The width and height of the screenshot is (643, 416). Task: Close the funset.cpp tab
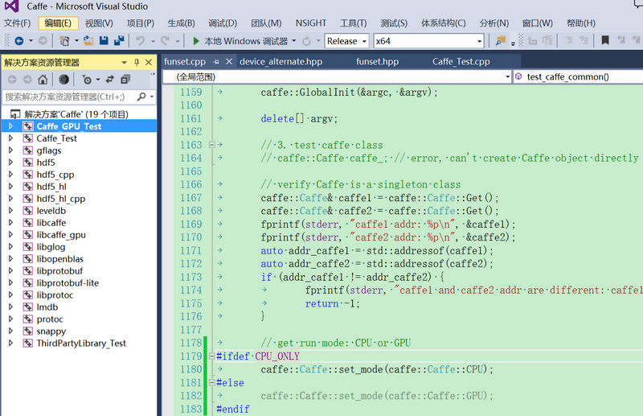click(x=229, y=62)
